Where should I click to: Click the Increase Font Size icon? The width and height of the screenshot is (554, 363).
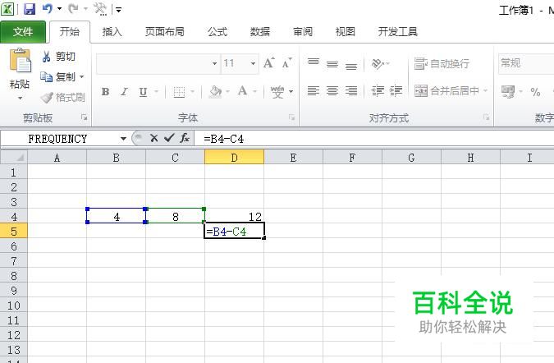click(x=269, y=63)
